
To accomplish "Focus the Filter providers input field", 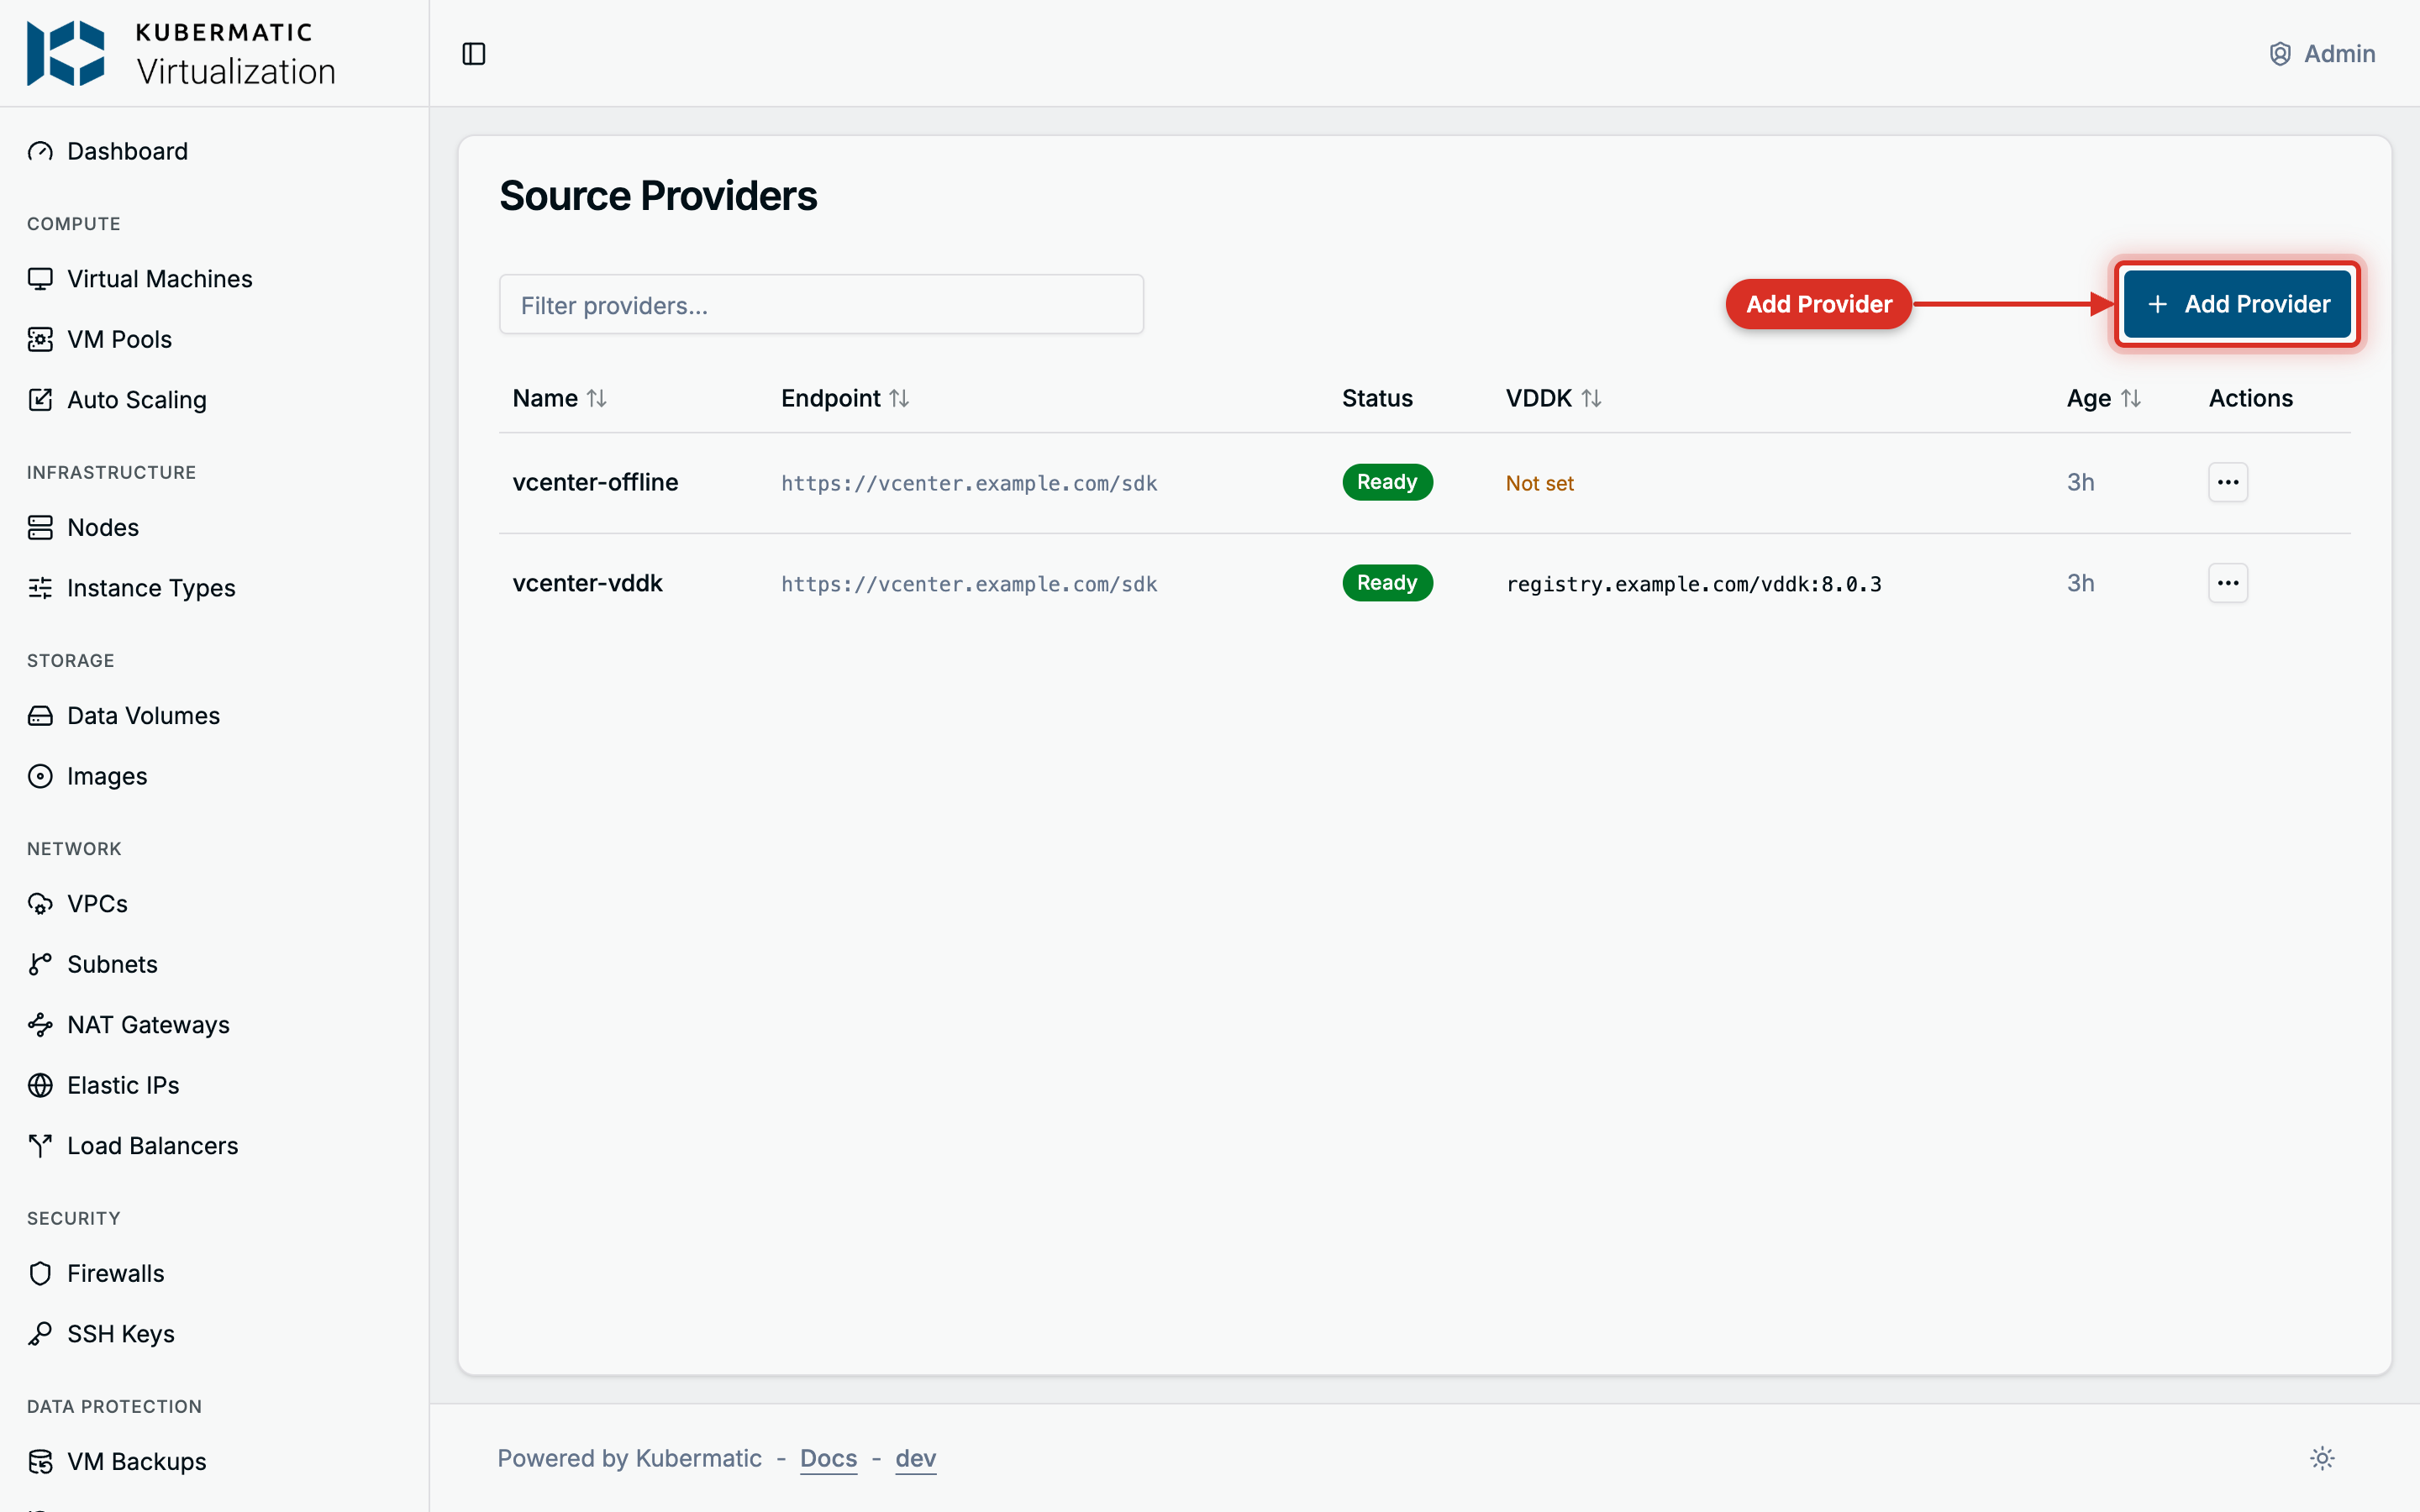I will coord(821,305).
